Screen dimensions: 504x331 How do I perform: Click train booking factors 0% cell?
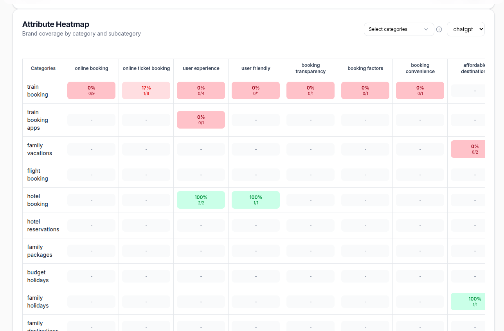pyautogui.click(x=365, y=90)
